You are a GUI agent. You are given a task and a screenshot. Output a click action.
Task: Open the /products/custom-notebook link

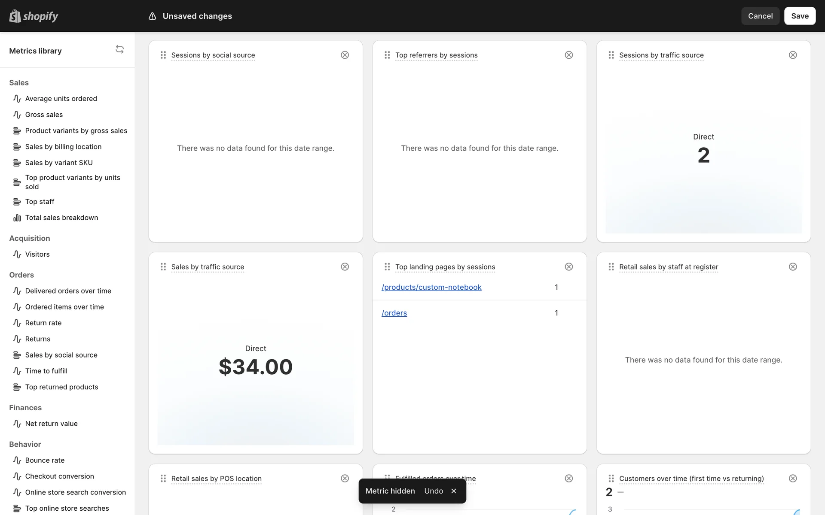pyautogui.click(x=431, y=287)
